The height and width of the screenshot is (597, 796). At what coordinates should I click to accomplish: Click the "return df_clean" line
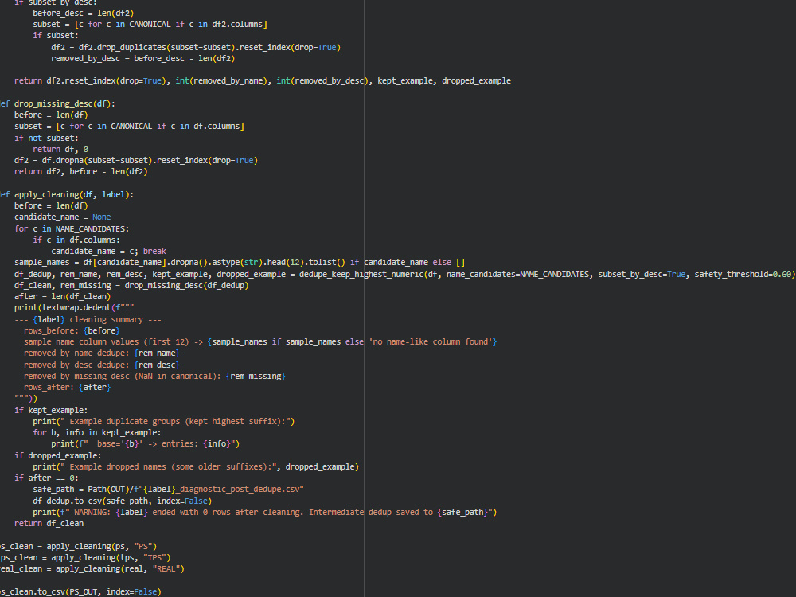tap(49, 524)
